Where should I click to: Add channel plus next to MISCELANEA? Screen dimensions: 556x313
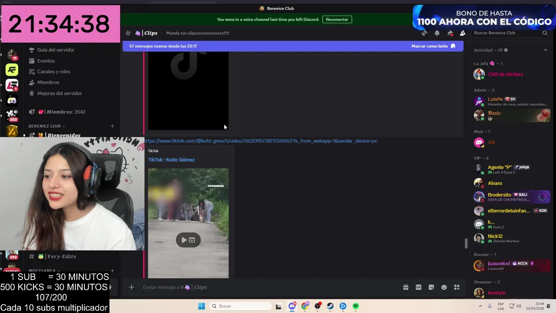tap(112, 270)
